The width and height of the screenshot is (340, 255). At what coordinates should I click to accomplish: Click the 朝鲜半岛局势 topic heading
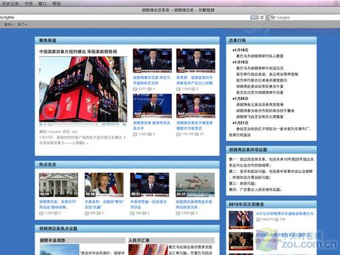[x=52, y=240]
